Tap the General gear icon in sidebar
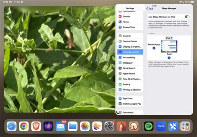This screenshot has width=197, height=137. tap(120, 36)
